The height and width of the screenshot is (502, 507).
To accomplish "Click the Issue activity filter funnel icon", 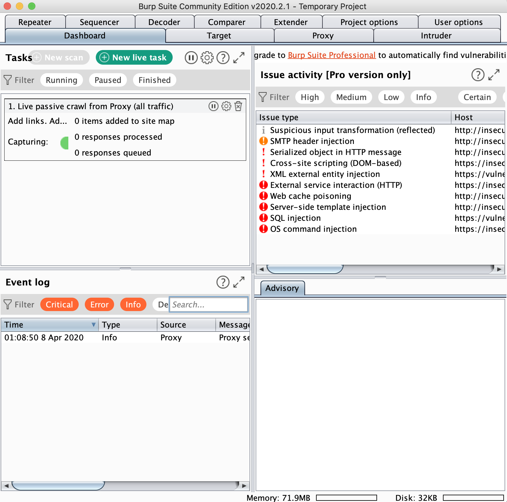I will [x=263, y=97].
